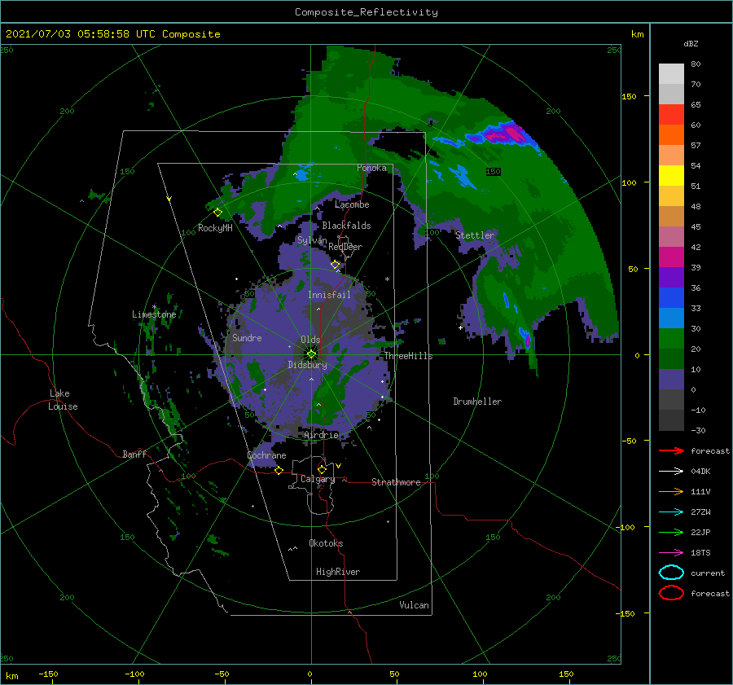
Task: Select the orange 57-60 dBZ color swatch
Action: pyautogui.click(x=671, y=135)
